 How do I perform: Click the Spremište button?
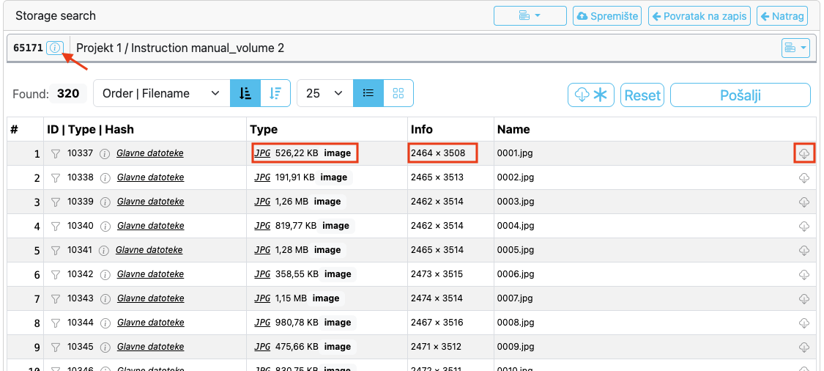pyautogui.click(x=607, y=16)
